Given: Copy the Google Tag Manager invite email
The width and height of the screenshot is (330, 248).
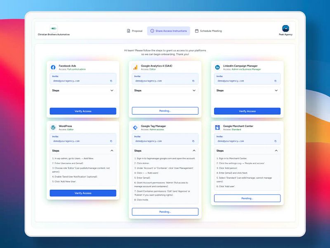Looking at the screenshot, I should point(193,141).
